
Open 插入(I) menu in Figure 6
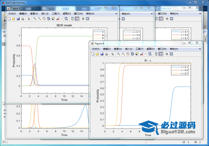pos(129,49)
